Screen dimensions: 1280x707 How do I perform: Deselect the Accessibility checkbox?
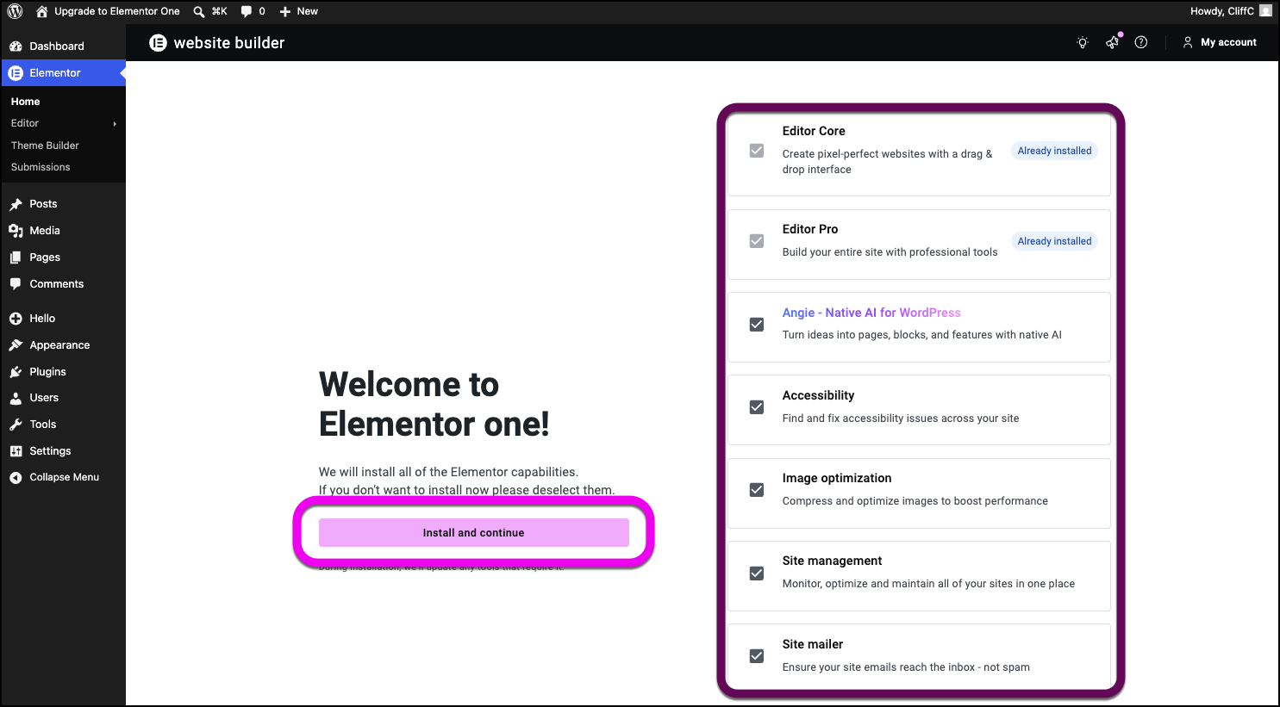(757, 407)
